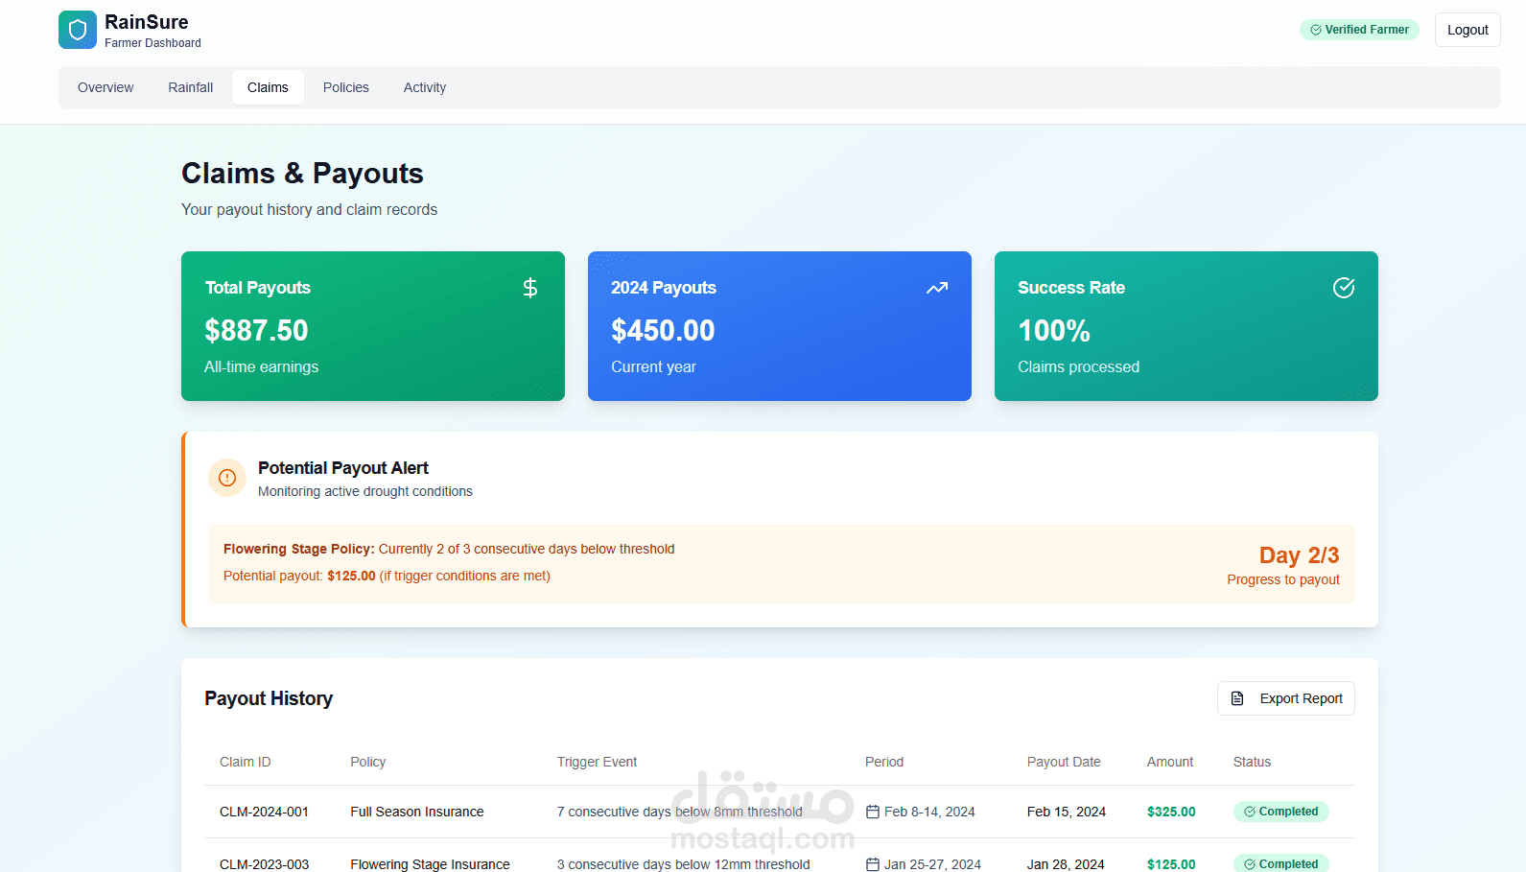Click the $450.00 2024 payouts value
Screen dimensions: 1526x872
click(x=663, y=330)
